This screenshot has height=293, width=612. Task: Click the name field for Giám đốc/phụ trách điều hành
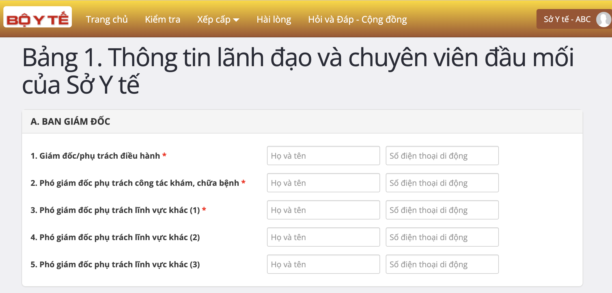pyautogui.click(x=323, y=156)
